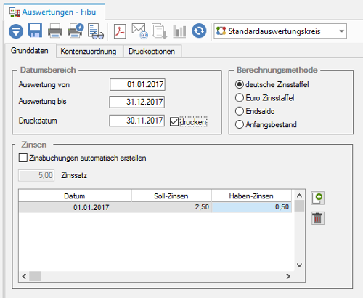Viewport: 363px width, 298px height.
Task: Click the Auswertung bis date field
Action: (137, 102)
